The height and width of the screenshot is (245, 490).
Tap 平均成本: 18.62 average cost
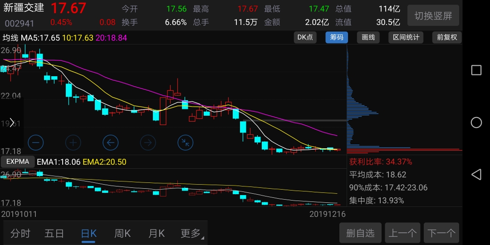click(378, 175)
